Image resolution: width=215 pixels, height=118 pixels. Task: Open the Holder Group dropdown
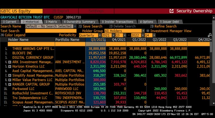(143, 31)
